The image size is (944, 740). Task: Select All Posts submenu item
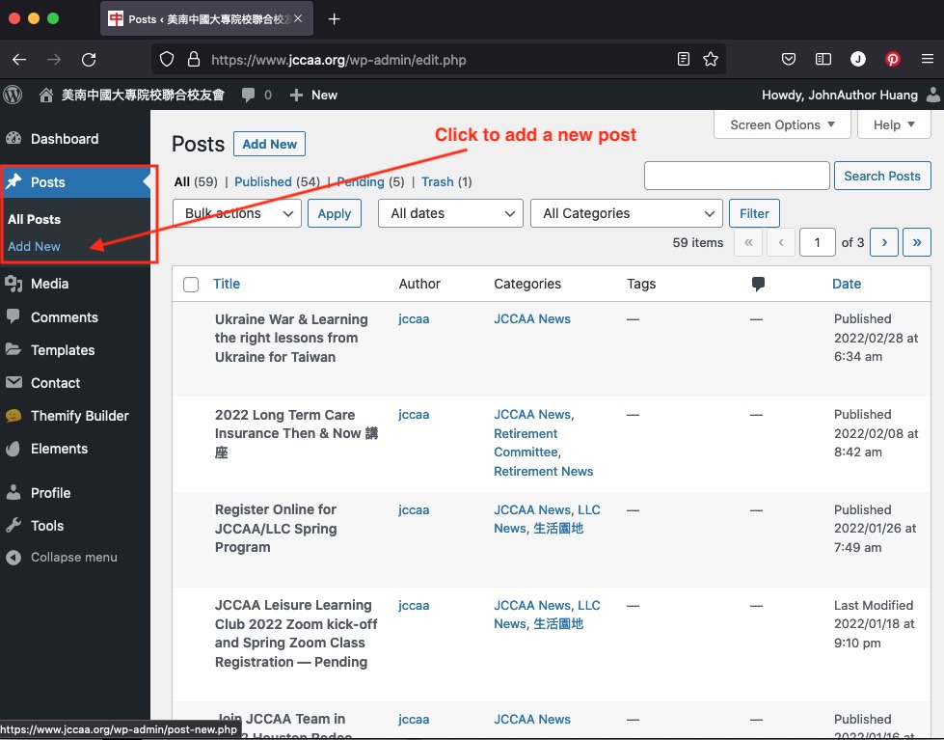coord(35,219)
